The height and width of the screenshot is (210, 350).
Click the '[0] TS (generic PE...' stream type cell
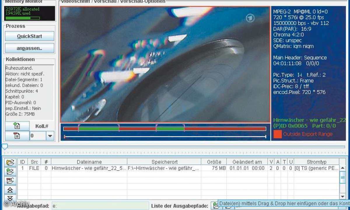[317, 168]
